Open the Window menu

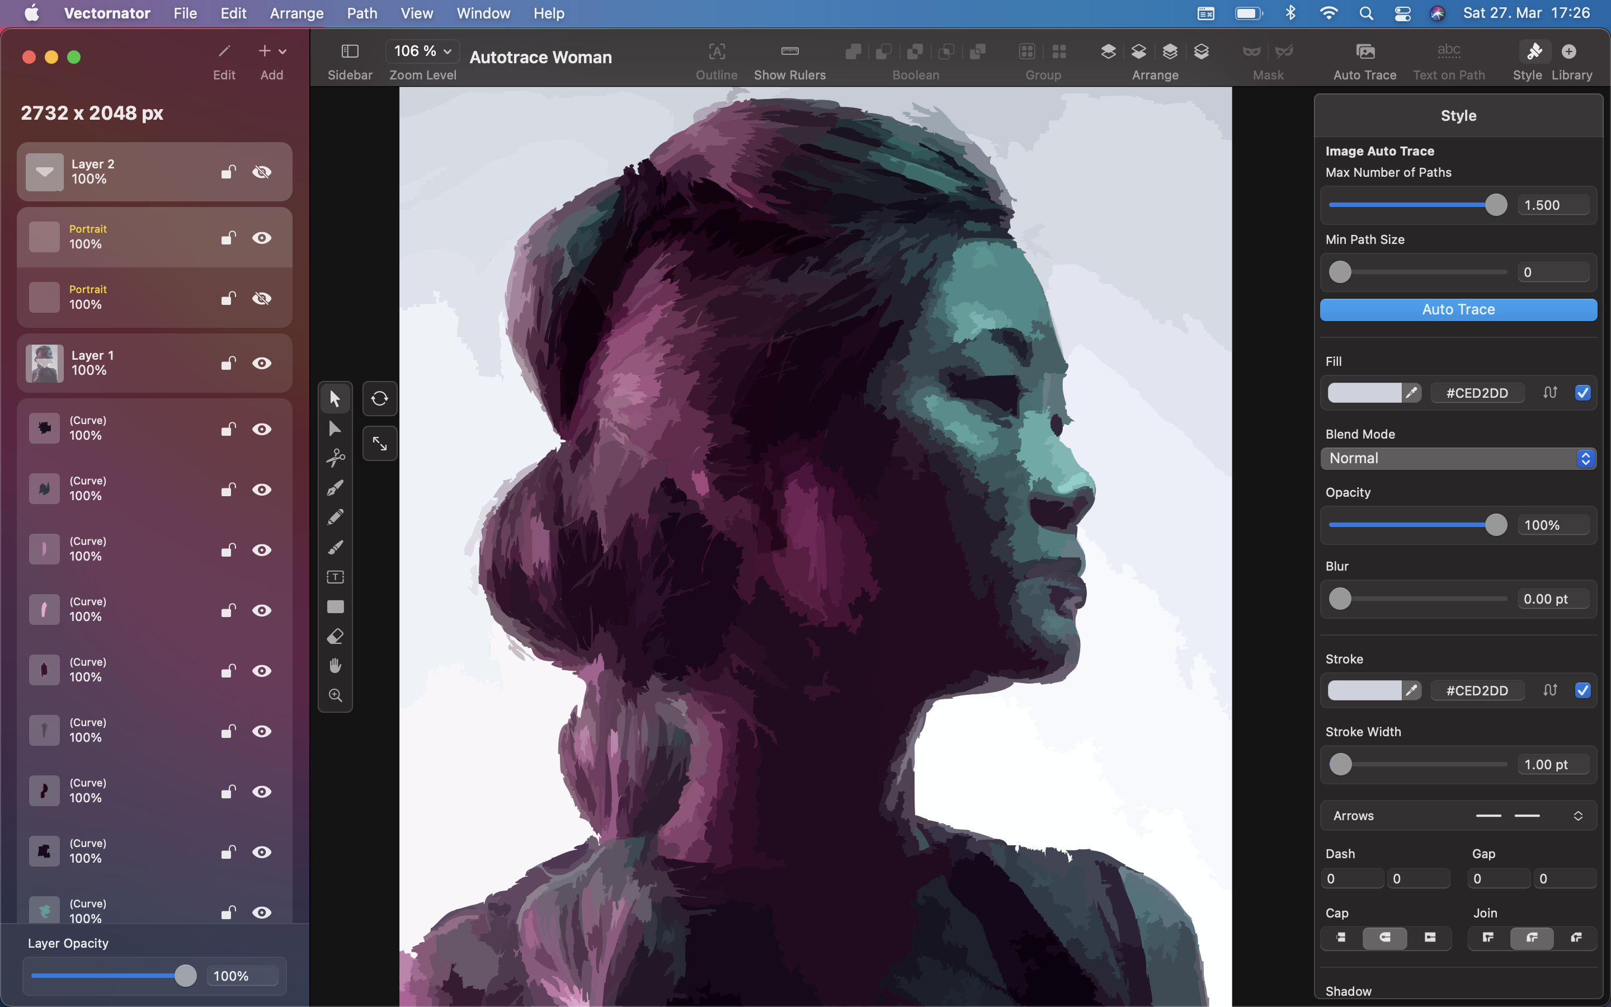click(x=483, y=13)
